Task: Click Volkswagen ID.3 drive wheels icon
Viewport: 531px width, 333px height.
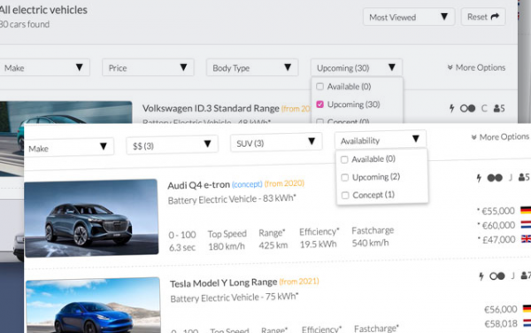Action: [x=467, y=108]
